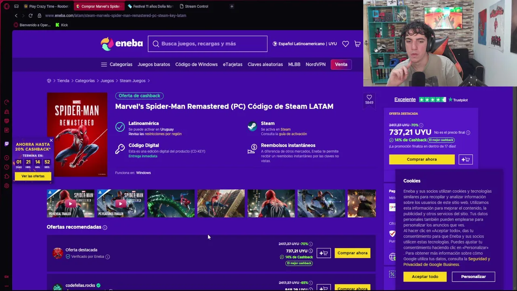This screenshot has width=517, height=291.
Task: Click Personalizar in the cookies dialog
Action: 473,276
